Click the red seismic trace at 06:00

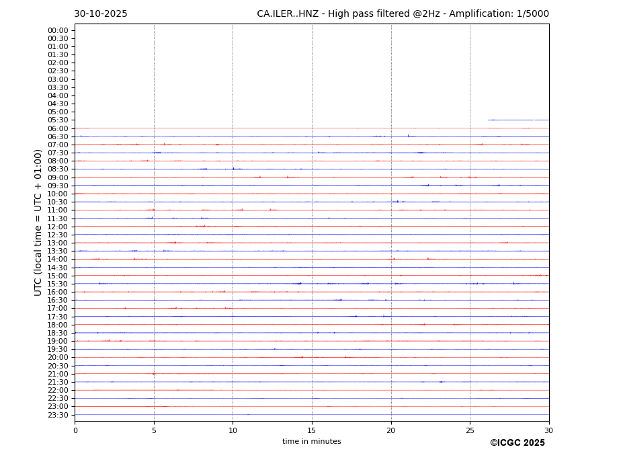[311, 128]
